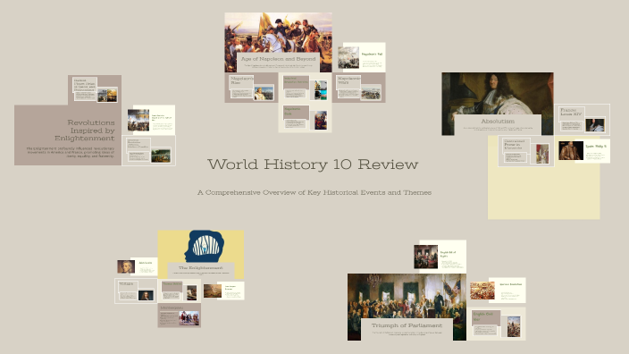Click the head silhouette graphic
Screen dimensions: 629x354
(205, 246)
